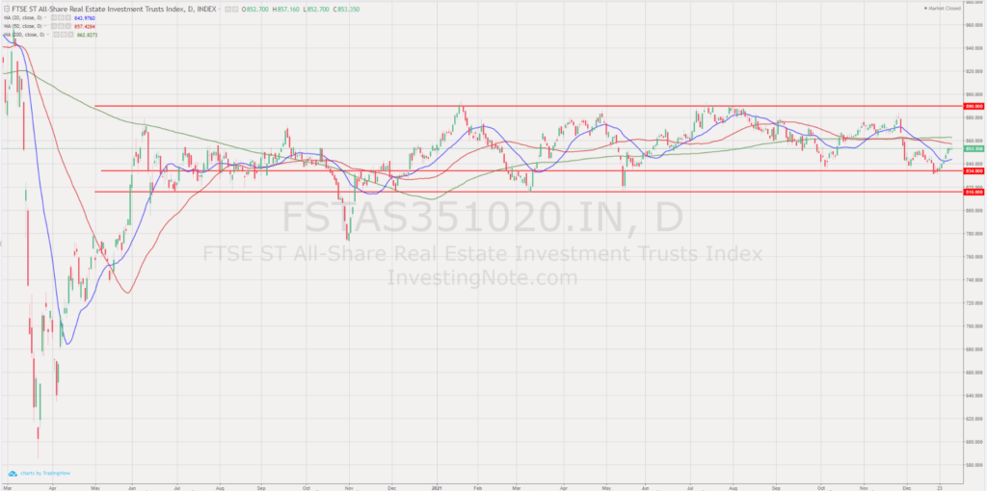The height and width of the screenshot is (491, 987).
Task: Click the MA (200, close, 0) legend label
Action: pos(24,35)
